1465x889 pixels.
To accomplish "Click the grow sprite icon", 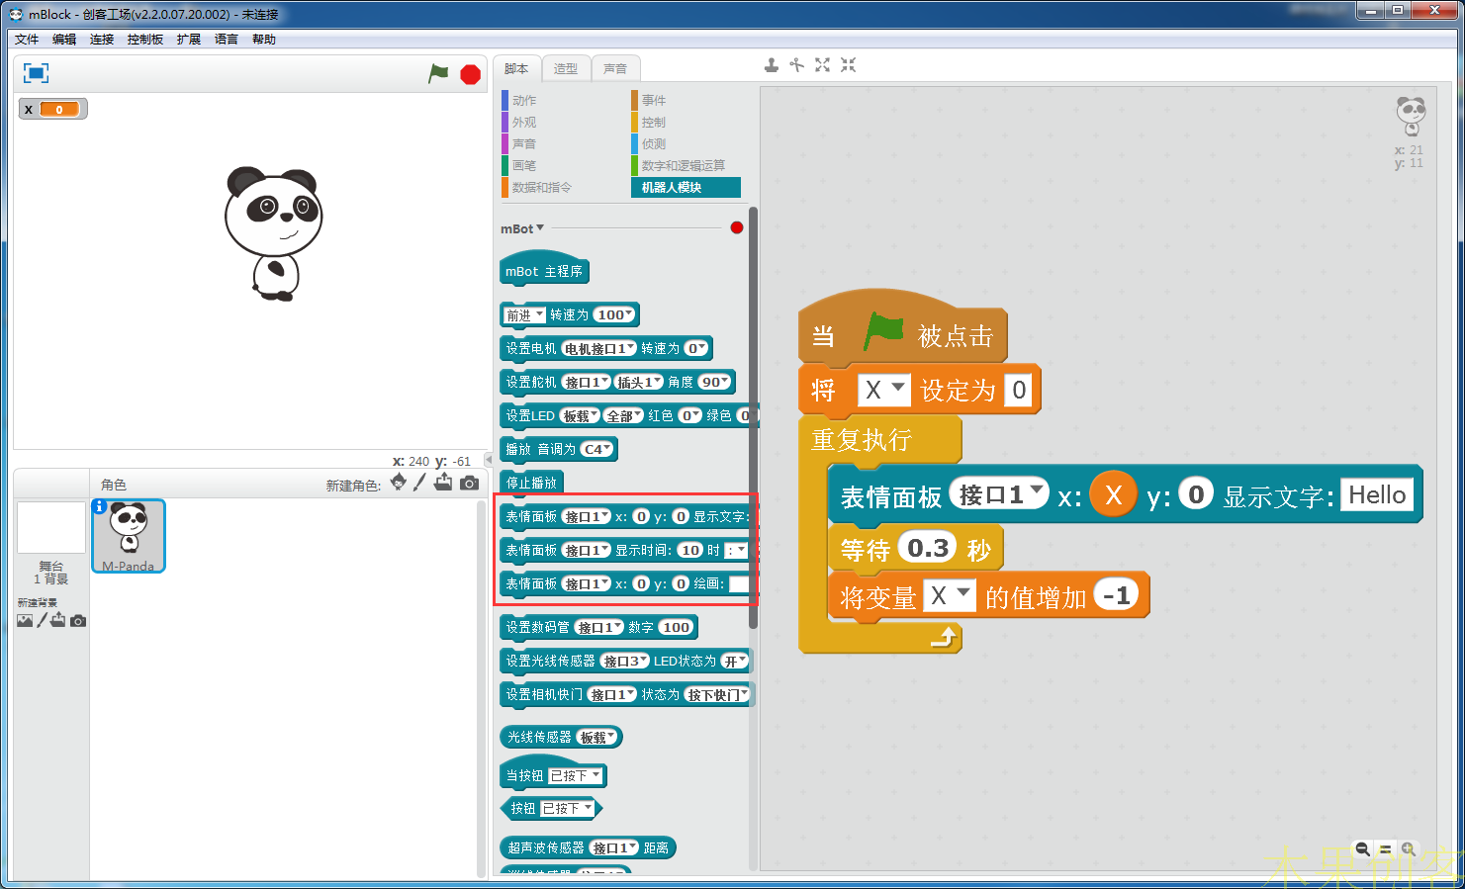I will [x=822, y=64].
